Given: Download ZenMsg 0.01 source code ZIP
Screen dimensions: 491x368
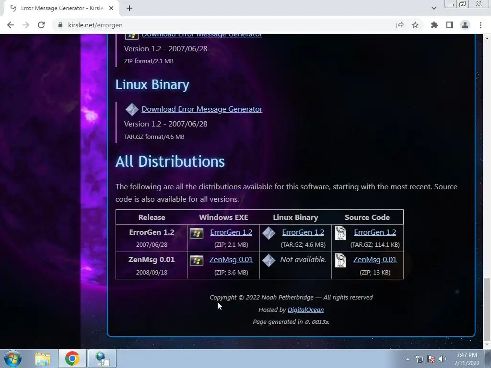Looking at the screenshot, I should (375, 260).
